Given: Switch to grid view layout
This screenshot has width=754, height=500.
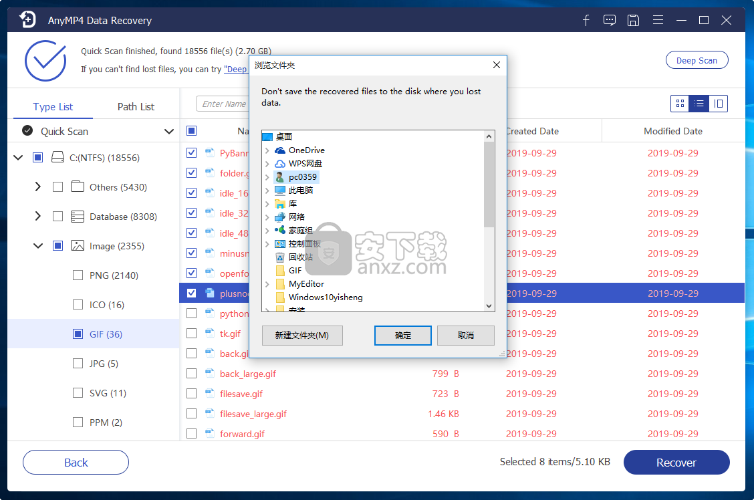Looking at the screenshot, I should 679,104.
